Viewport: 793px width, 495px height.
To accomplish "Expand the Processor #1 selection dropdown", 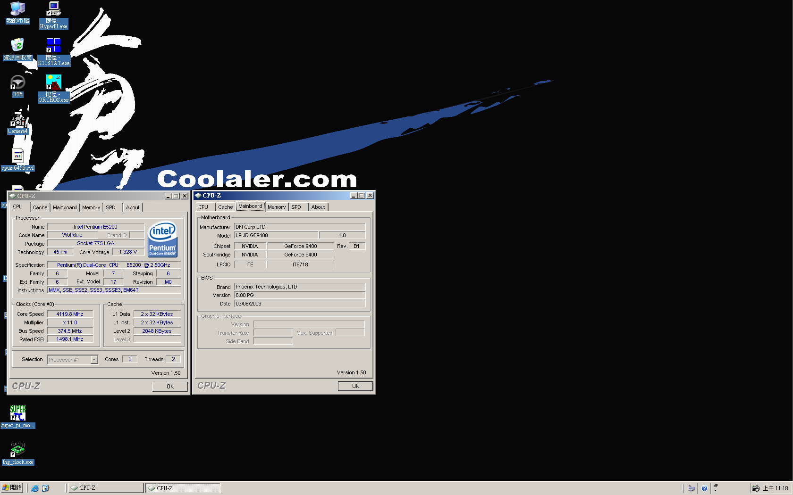I will point(94,360).
